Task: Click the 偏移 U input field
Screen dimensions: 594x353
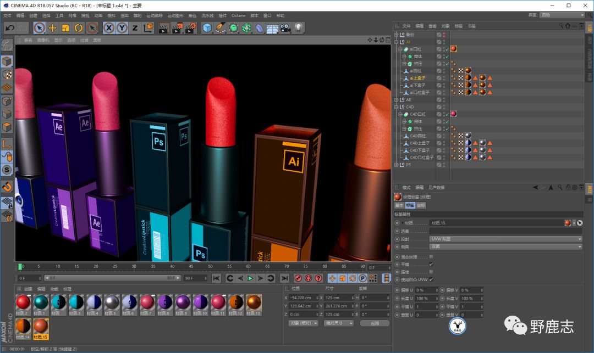Action: coord(426,290)
